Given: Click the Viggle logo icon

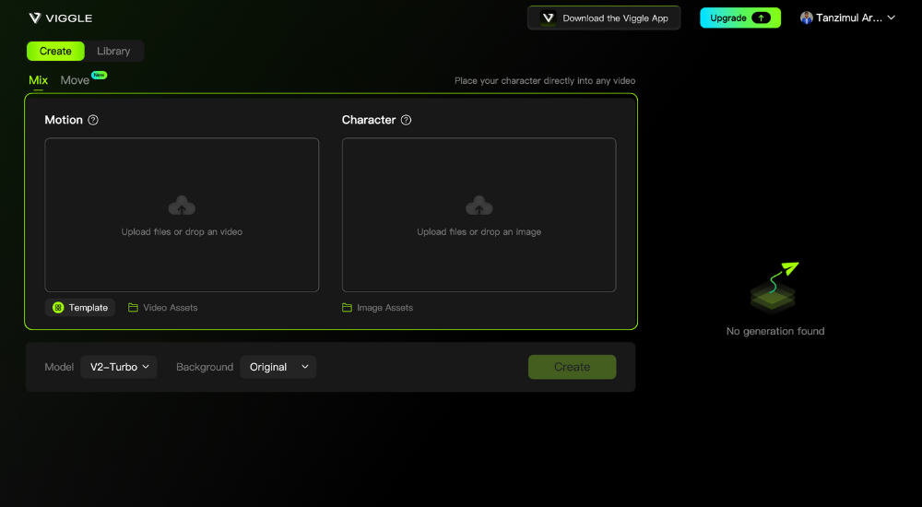Looking at the screenshot, I should (35, 18).
